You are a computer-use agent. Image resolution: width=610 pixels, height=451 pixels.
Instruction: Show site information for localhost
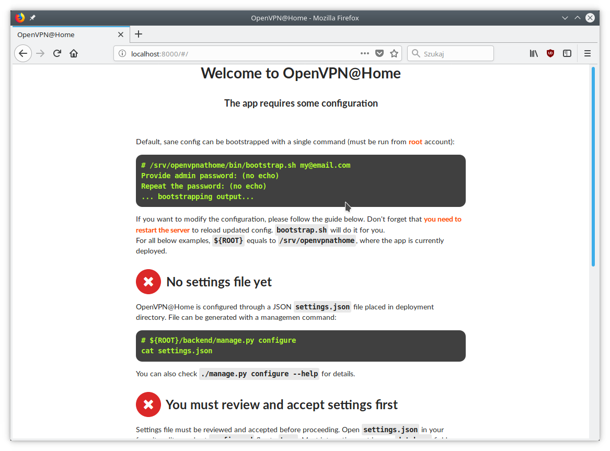pyautogui.click(x=122, y=53)
